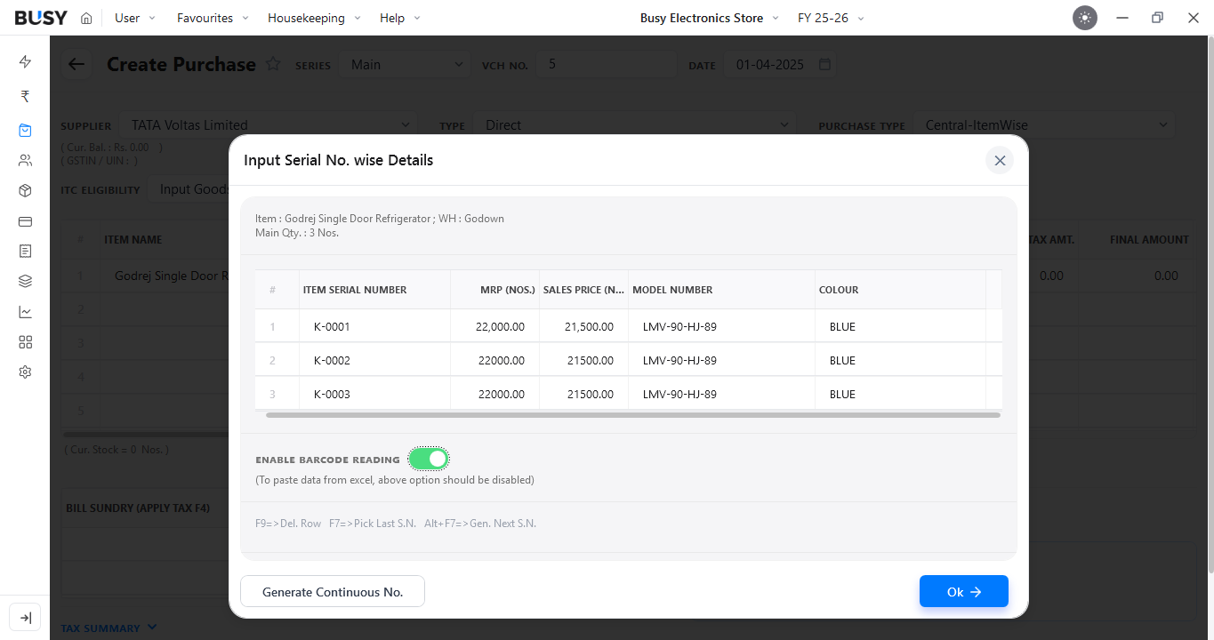Open the Series Main dropdown
The image size is (1214, 640).
(406, 65)
